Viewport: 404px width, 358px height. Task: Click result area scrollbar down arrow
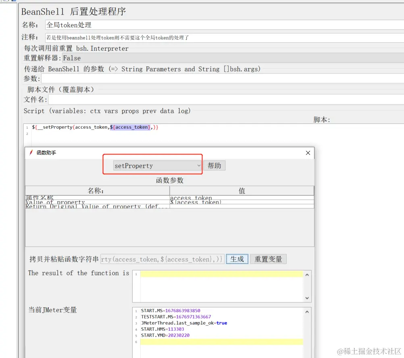coord(307,298)
